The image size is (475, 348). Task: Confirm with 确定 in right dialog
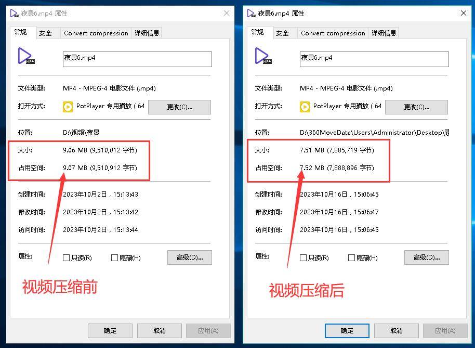[x=347, y=331]
